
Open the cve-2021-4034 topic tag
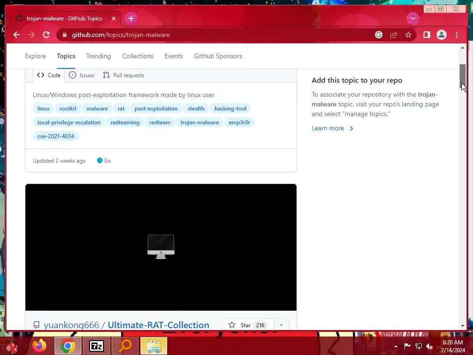(56, 136)
